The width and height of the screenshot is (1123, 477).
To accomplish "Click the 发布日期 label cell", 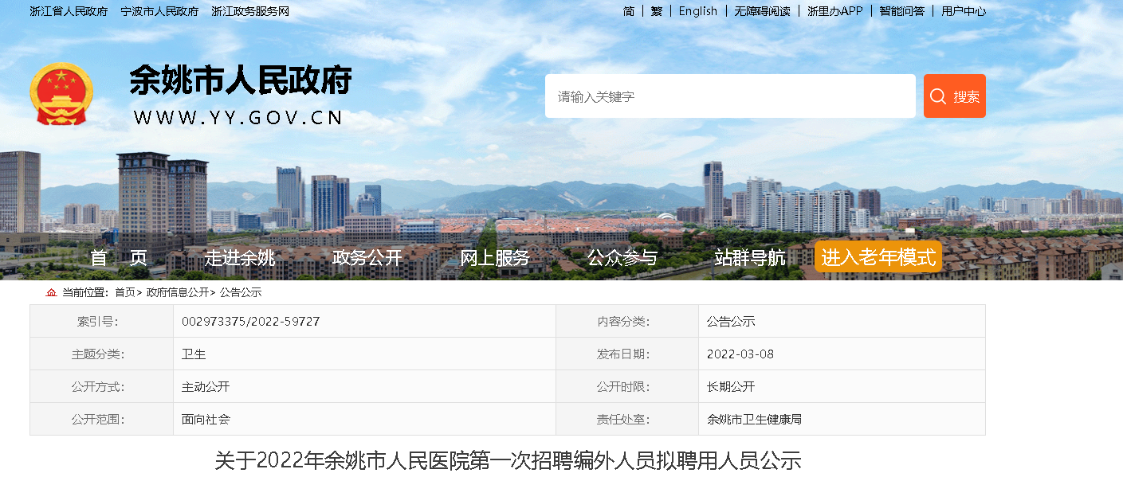I will (x=627, y=354).
